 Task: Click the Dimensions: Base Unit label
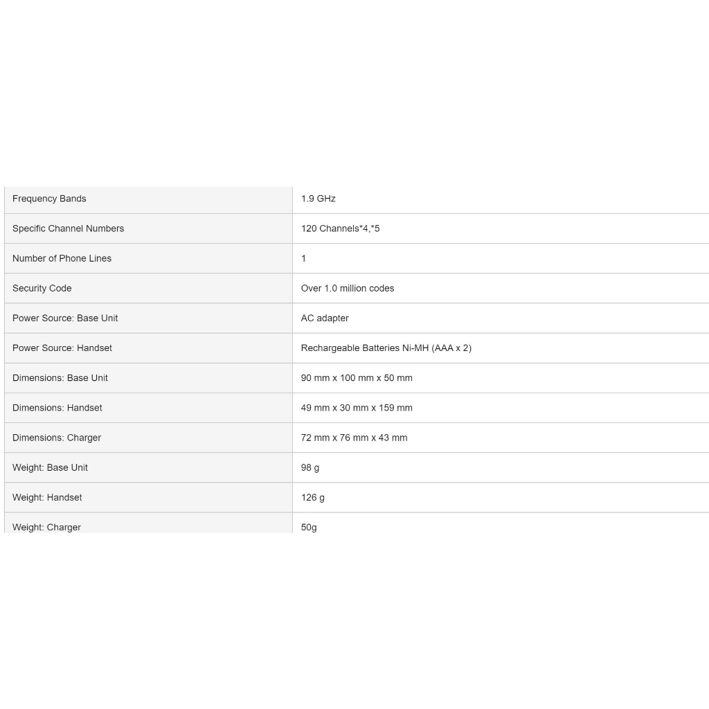[x=60, y=377]
